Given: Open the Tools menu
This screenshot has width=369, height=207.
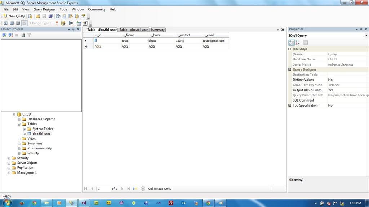Looking at the screenshot, I should pyautogui.click(x=63, y=9).
